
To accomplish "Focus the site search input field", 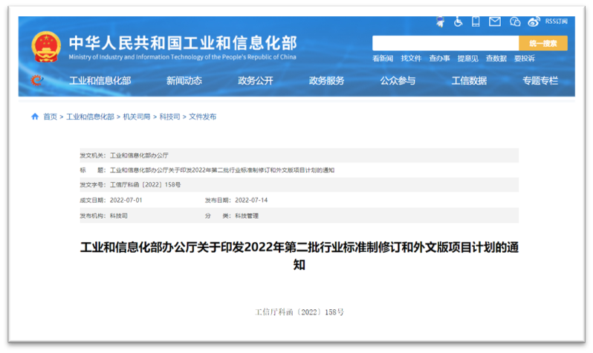I will click(444, 43).
